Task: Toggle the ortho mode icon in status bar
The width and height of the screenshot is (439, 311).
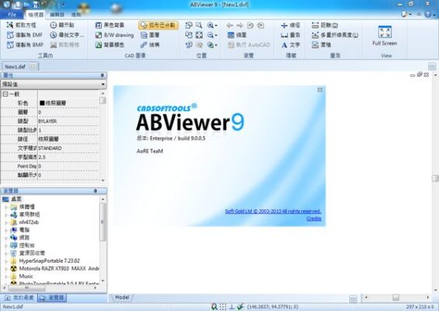Action: (x=232, y=306)
